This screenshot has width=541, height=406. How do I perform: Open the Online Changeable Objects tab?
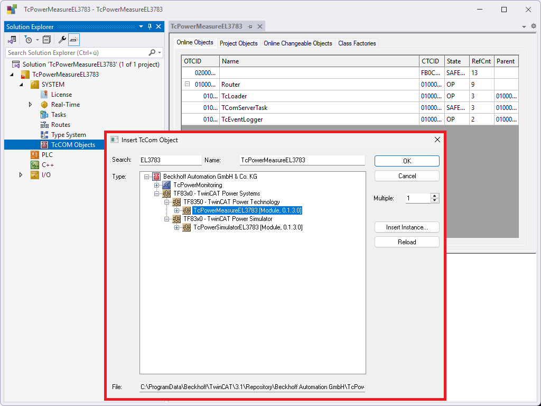pos(298,43)
